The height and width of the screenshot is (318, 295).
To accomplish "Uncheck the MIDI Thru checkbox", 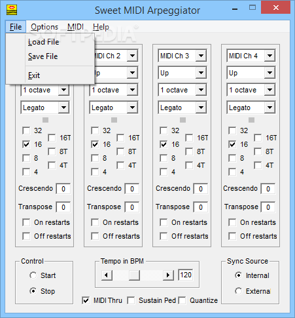I will (x=86, y=300).
